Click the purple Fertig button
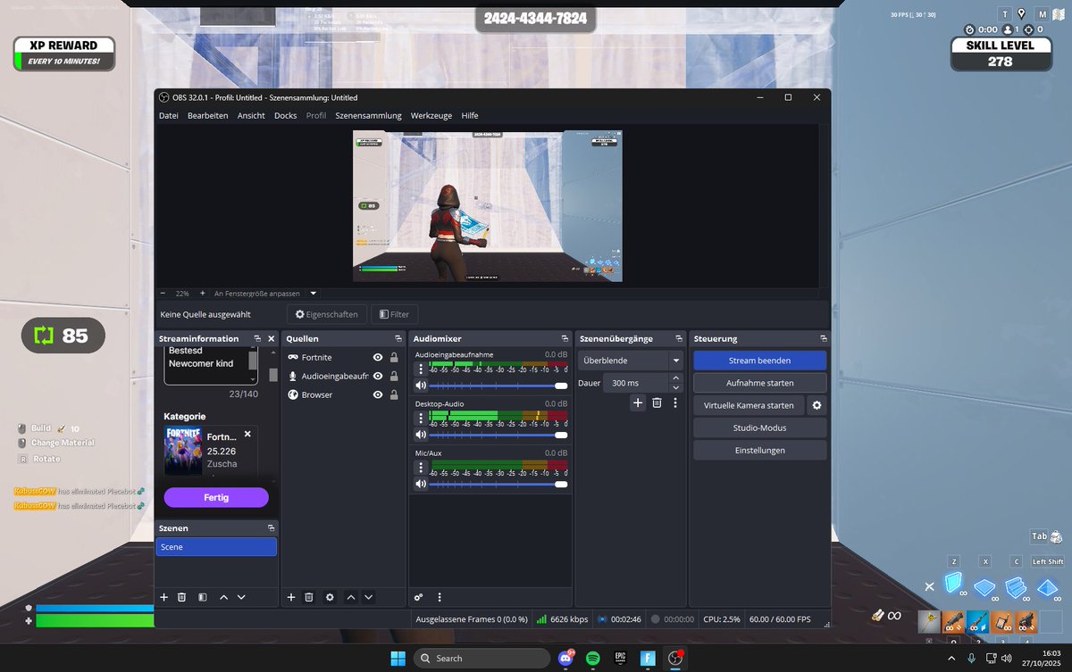The image size is (1072, 672). (x=216, y=497)
